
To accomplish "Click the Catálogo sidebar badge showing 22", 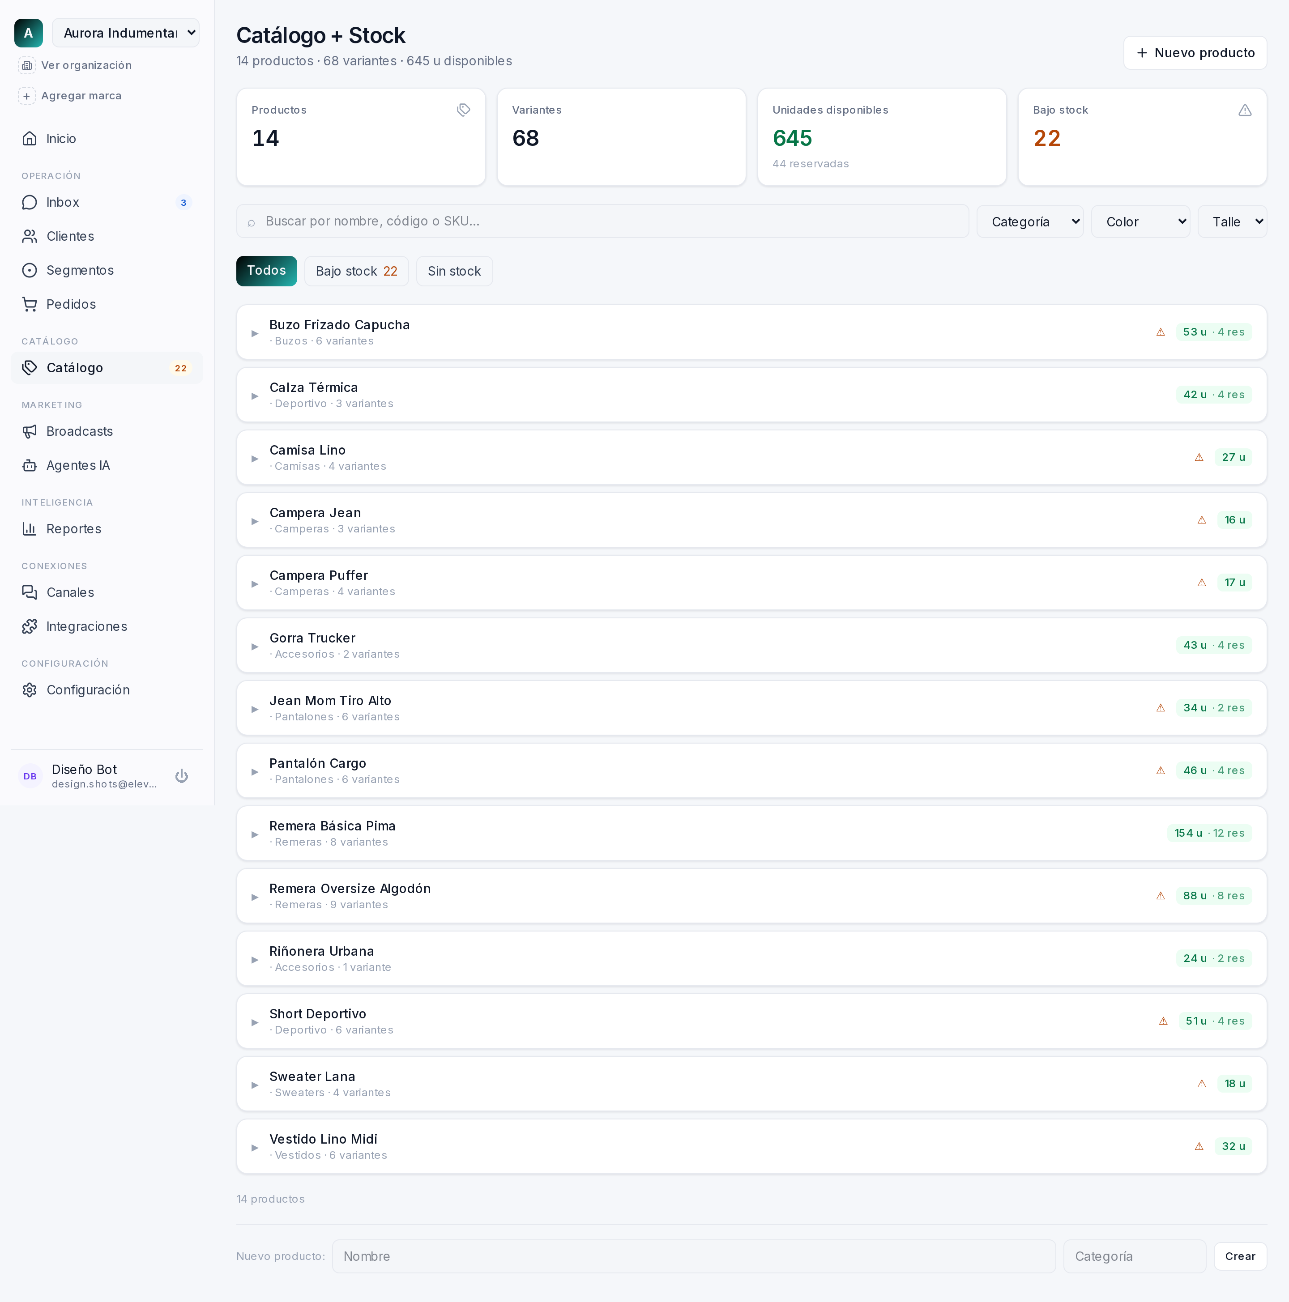I will coord(181,368).
